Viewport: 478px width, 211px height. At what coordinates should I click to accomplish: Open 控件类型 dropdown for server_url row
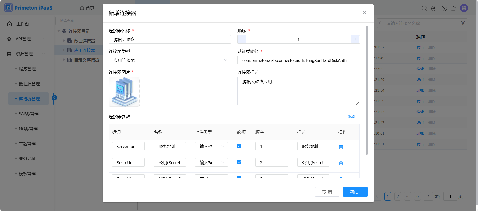coord(211,146)
